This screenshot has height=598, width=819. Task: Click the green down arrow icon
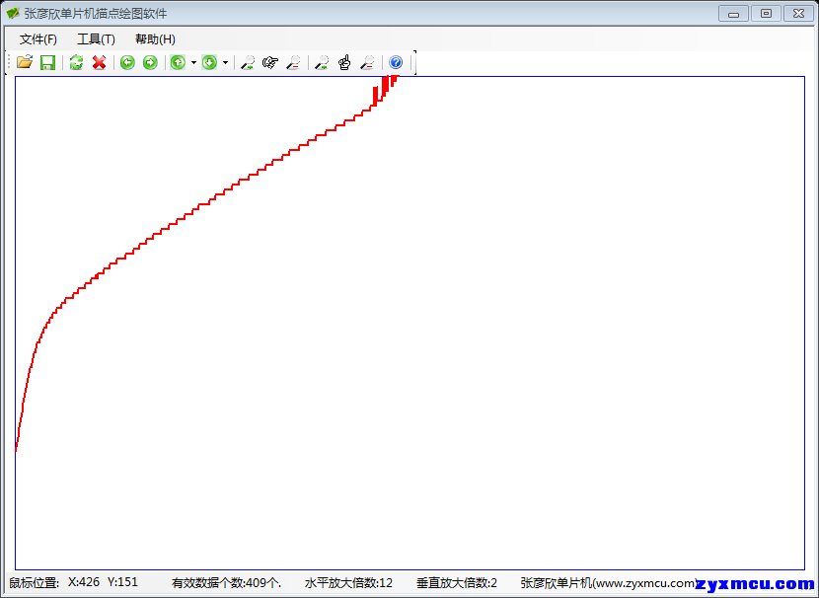[209, 63]
